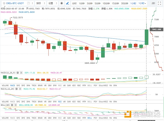
Task: Open the pop-out window icon next to OKEx-BTC-USDT
Action: point(28,3)
